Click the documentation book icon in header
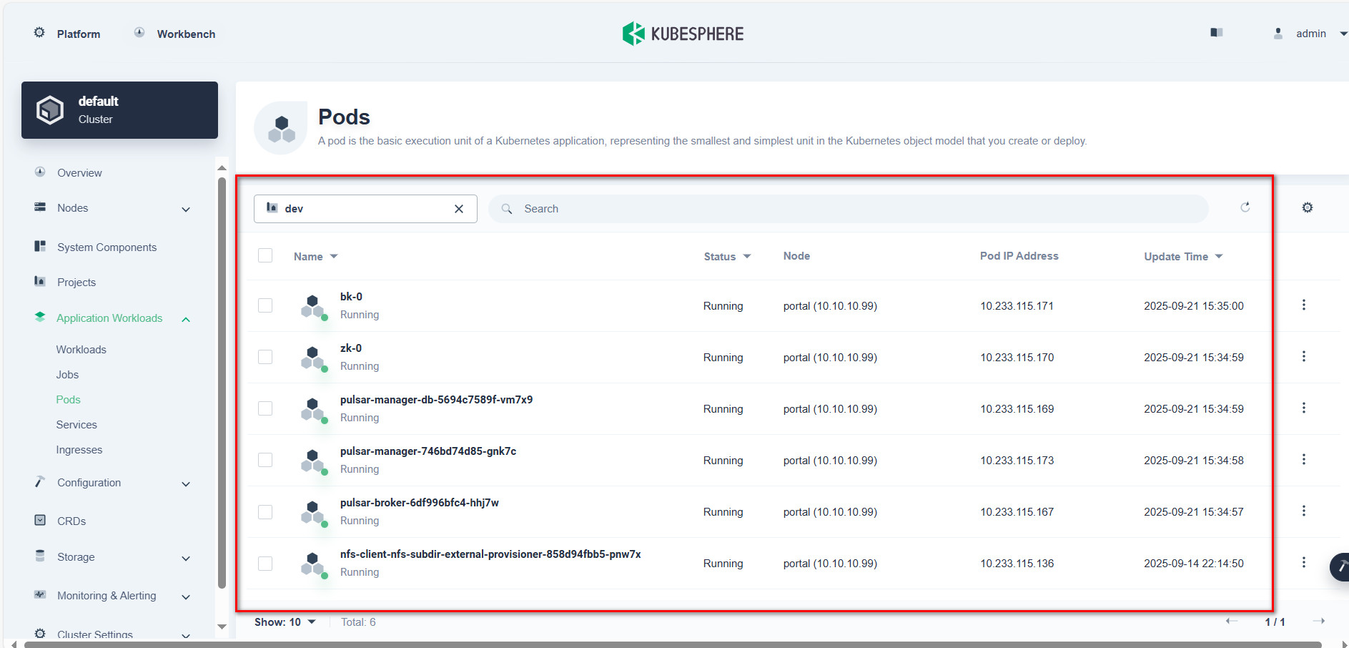The image size is (1349, 648). point(1217,33)
